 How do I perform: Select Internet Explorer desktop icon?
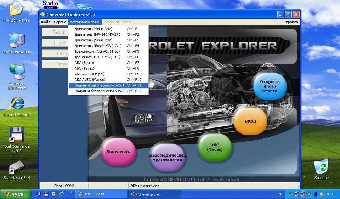coord(17,107)
